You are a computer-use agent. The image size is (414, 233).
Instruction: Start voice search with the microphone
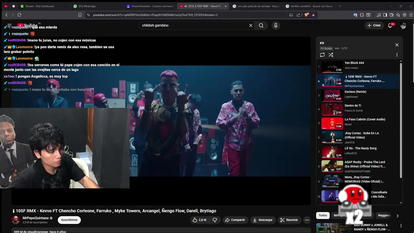[x=276, y=25]
